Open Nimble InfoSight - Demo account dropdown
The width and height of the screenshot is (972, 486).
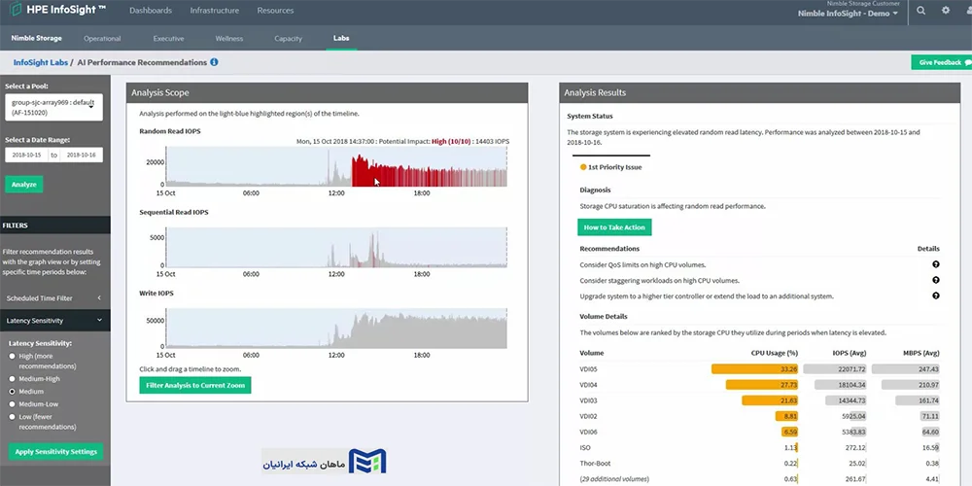848,14
